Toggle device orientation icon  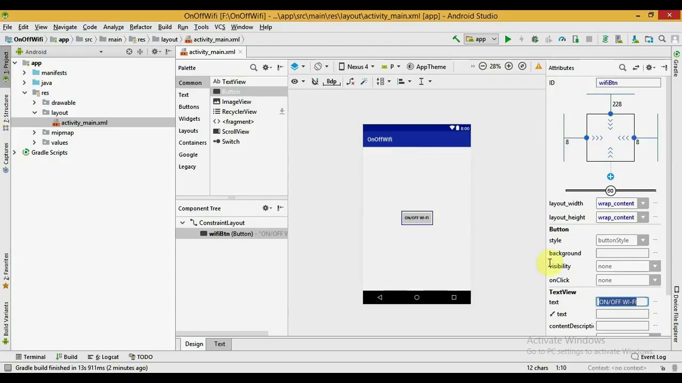coord(321,66)
